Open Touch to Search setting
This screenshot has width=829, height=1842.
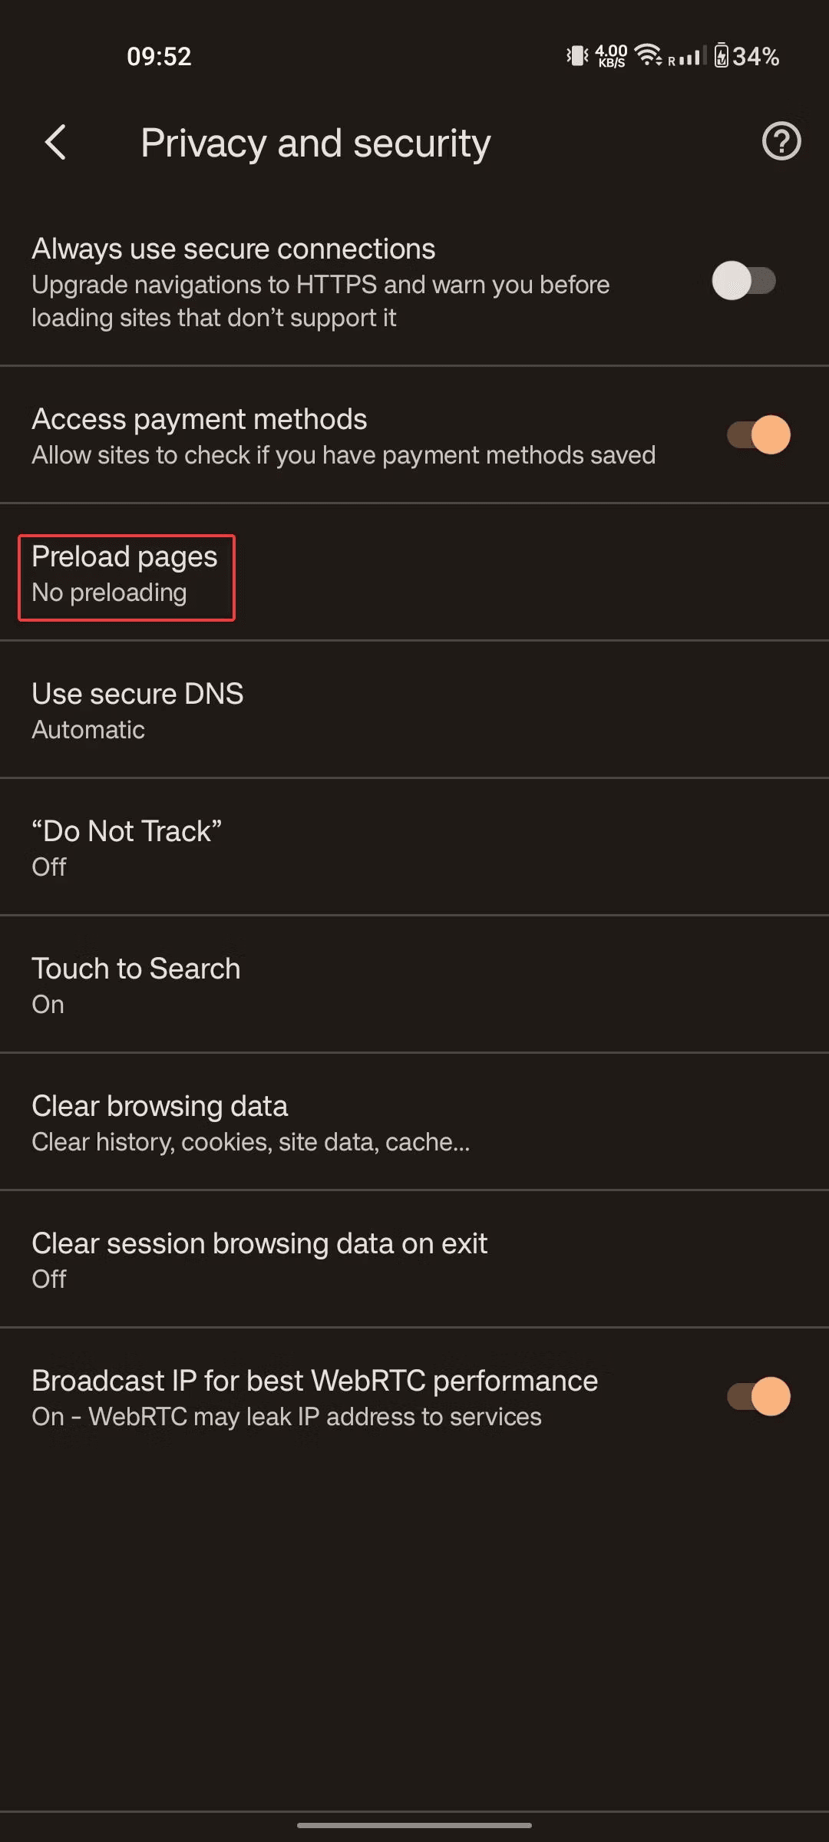click(136, 985)
